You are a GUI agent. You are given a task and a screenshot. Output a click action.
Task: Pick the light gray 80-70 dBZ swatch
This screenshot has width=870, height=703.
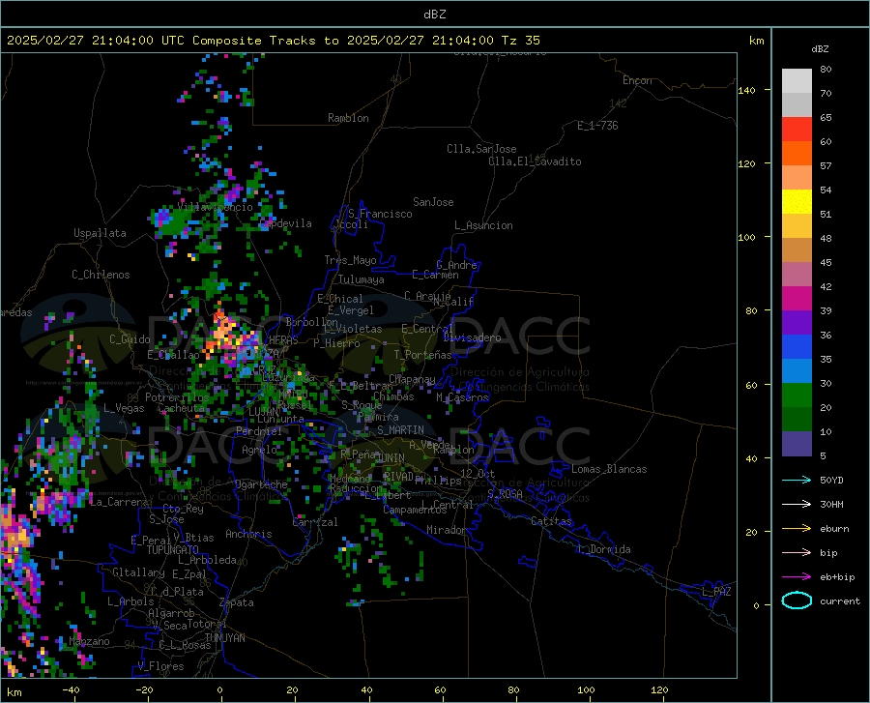(797, 81)
